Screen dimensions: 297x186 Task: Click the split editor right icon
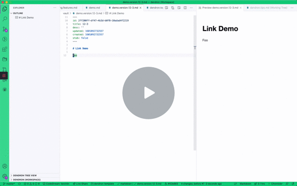coord(185,8)
